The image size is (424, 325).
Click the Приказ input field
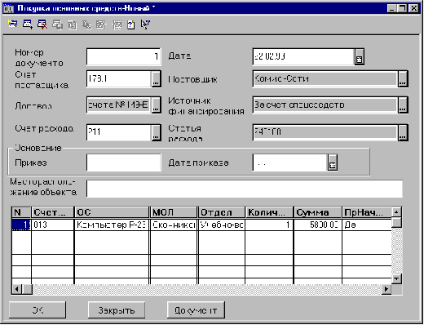click(x=124, y=162)
